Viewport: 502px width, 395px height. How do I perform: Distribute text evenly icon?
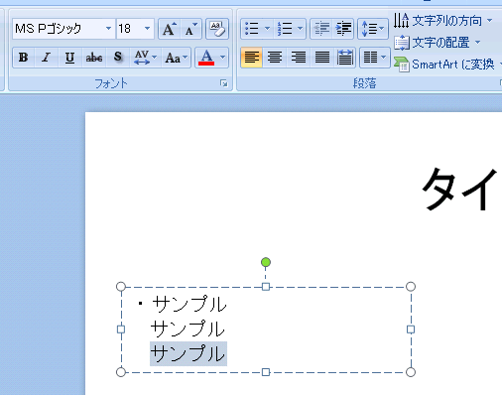[x=344, y=58]
